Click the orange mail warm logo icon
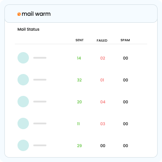 (x=19, y=14)
